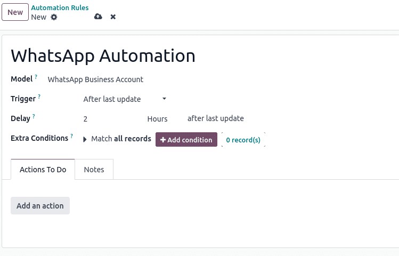Show the Model help tooltip question mark

coord(36,76)
